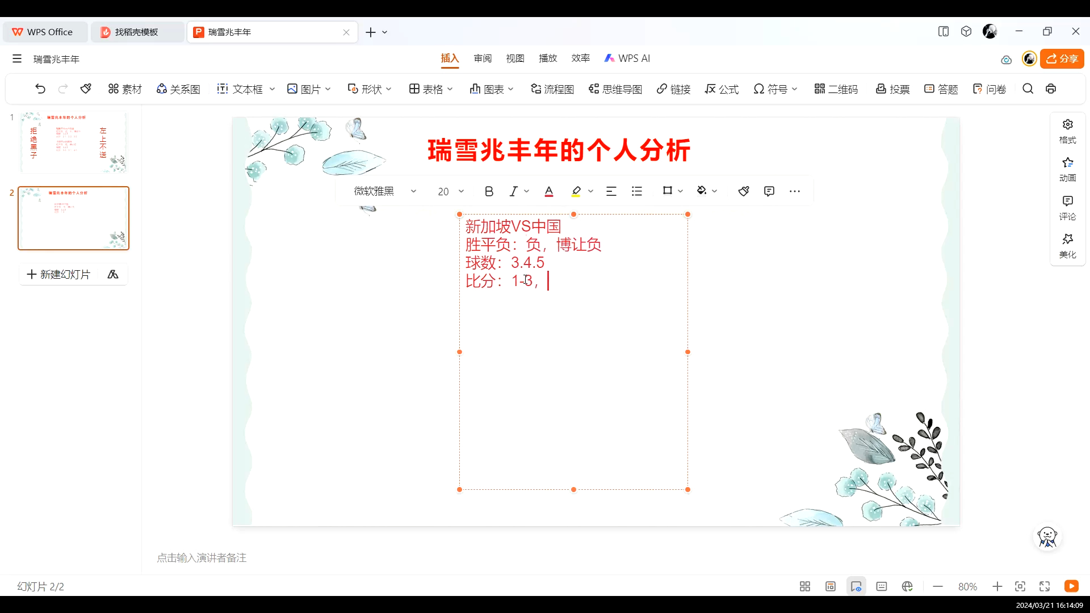Zoom out with minus button
This screenshot has height=613, width=1090.
[x=937, y=586]
